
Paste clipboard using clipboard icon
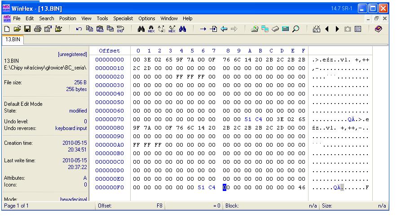pos(100,29)
